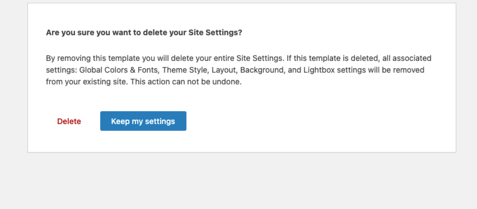477x209 pixels.
Task: Click the "This action can not be undone" sentence
Action: pos(186,82)
